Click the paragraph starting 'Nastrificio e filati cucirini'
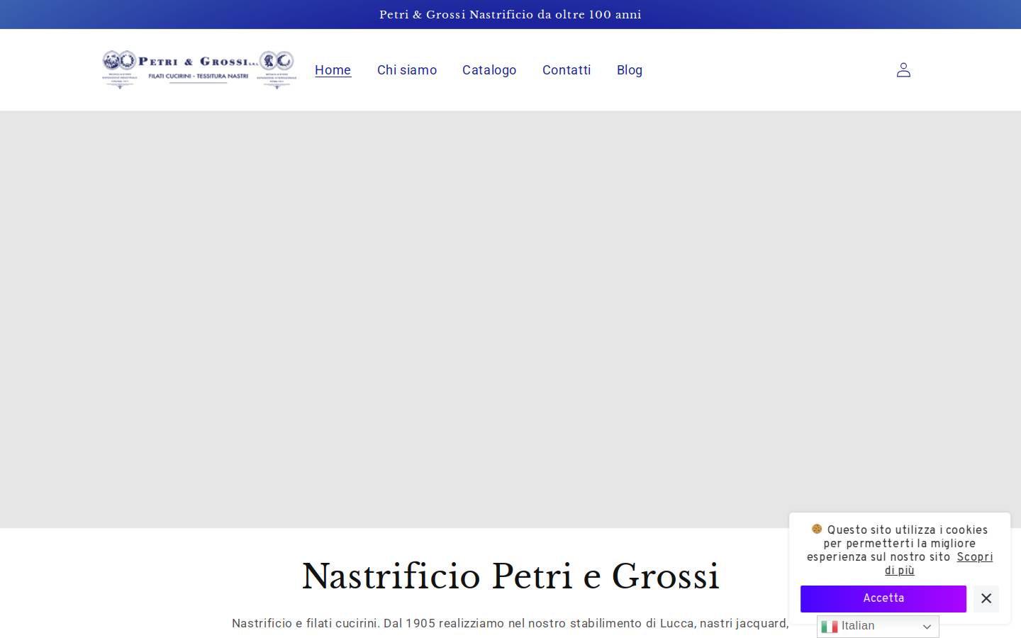 click(510, 623)
